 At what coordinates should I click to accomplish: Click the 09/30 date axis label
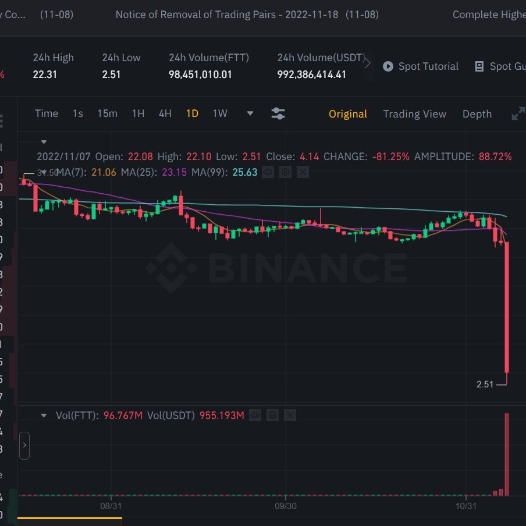click(286, 506)
